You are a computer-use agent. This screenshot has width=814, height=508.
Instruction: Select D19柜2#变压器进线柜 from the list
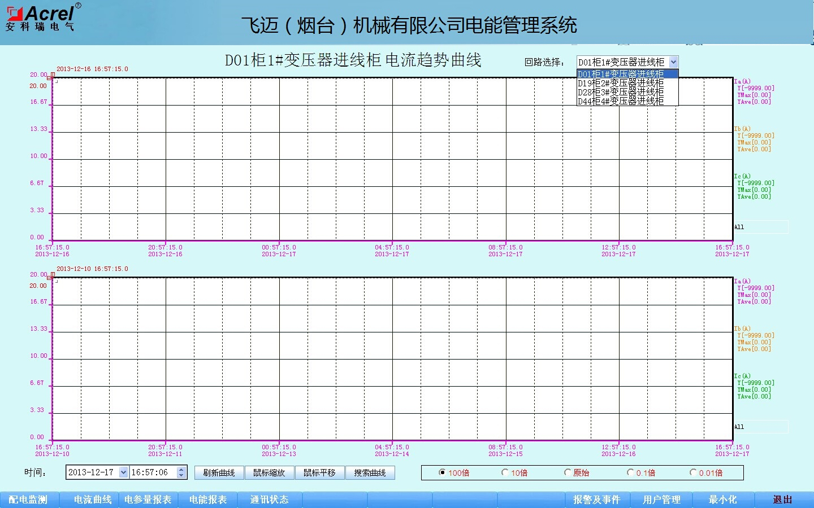click(621, 83)
